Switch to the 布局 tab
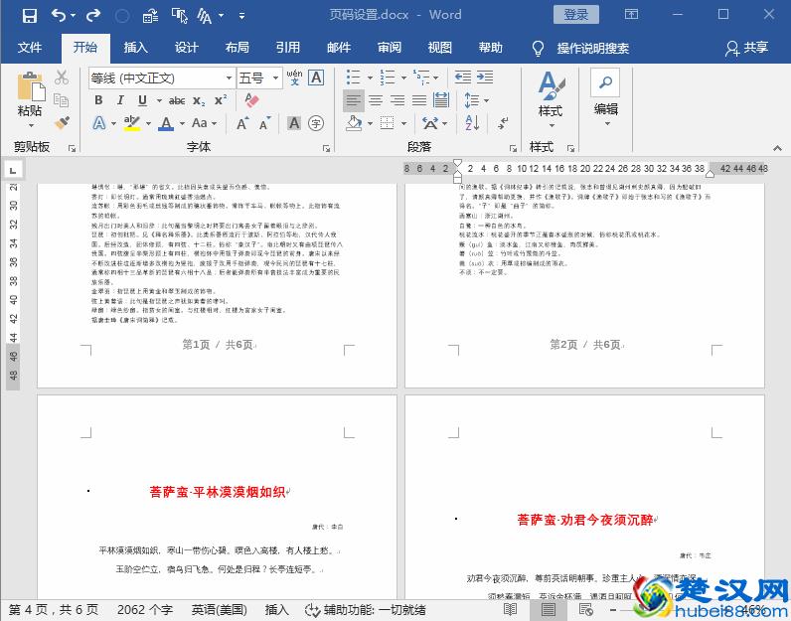 tap(237, 48)
